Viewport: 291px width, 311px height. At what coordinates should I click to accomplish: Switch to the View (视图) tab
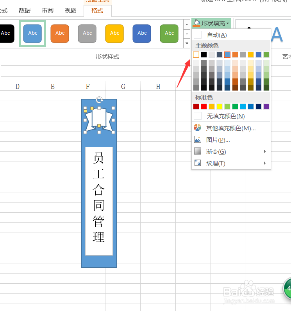[x=71, y=10]
